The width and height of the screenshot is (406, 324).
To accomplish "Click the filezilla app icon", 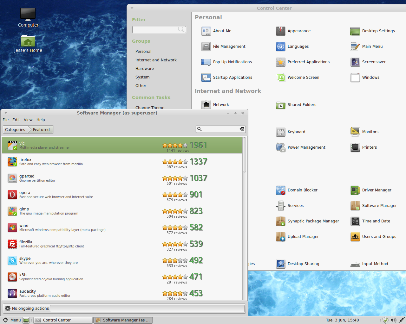I will coord(12,244).
